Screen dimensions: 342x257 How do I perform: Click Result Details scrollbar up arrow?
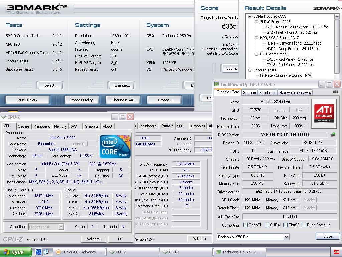point(337,17)
